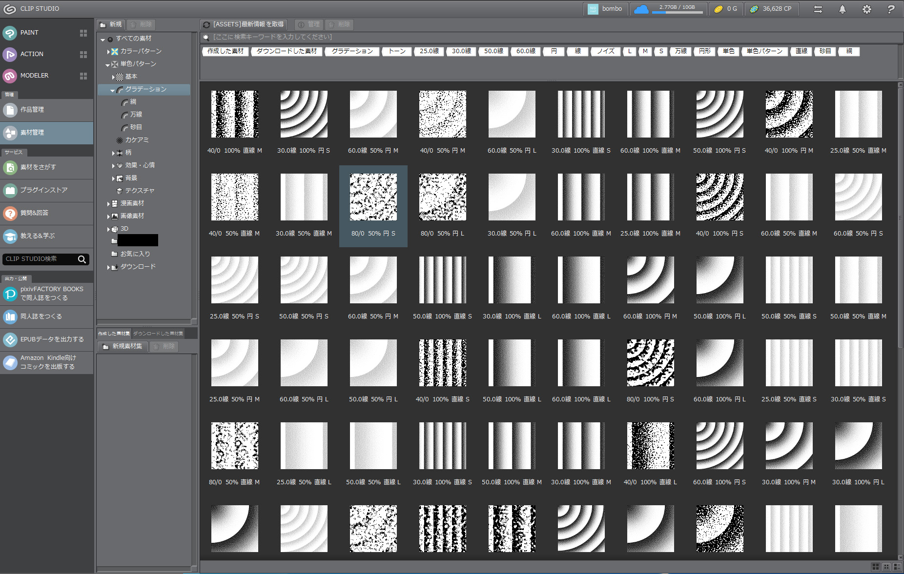The height and width of the screenshot is (574, 904).
Task: Open the MODELER app icon
Action: click(10, 76)
